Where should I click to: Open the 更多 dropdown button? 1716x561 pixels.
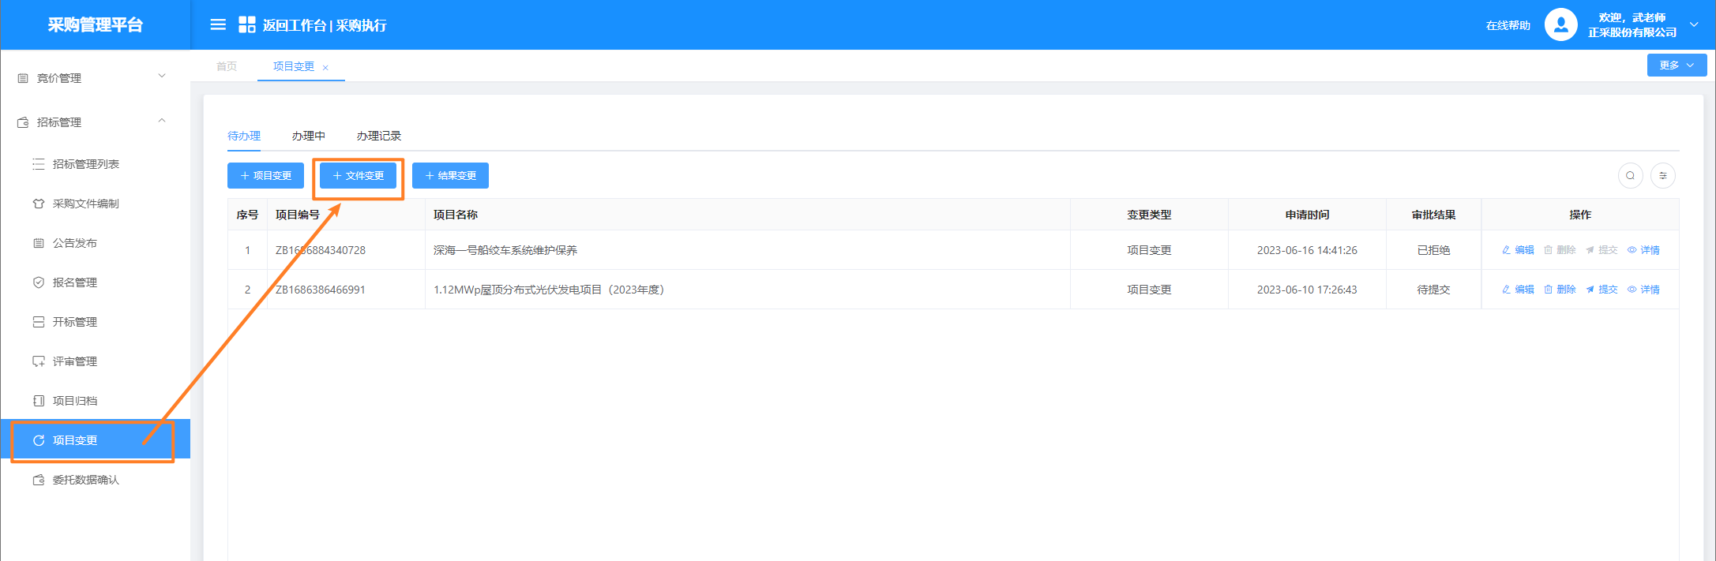tap(1676, 65)
